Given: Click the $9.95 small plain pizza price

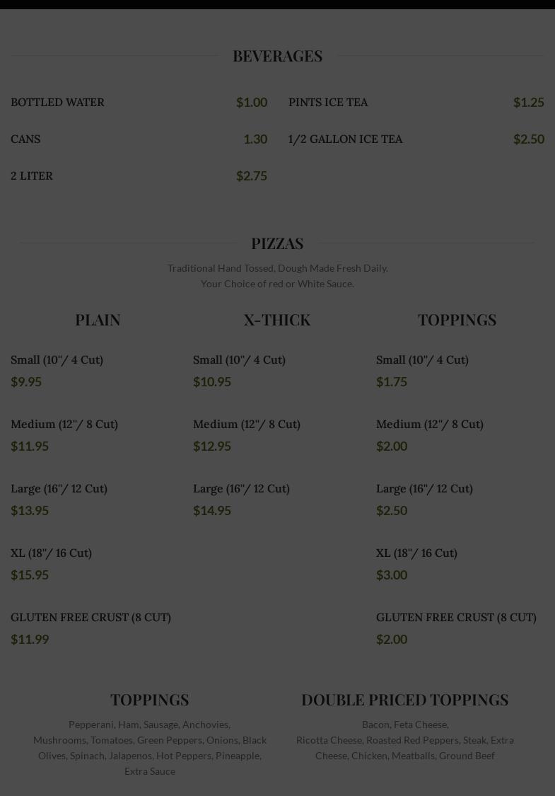Looking at the screenshot, I should [26, 381].
